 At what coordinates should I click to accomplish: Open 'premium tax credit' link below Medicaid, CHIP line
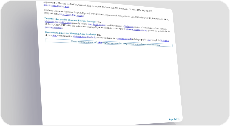click(x=54, y=27)
